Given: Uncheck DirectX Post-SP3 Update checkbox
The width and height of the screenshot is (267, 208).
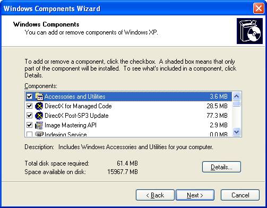Looking at the screenshot, I should coord(29,116).
